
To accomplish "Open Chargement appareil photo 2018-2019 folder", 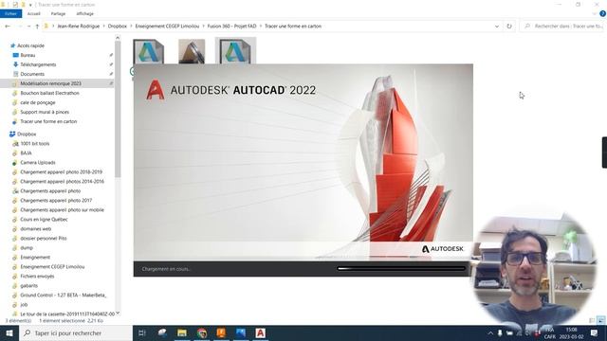I will [x=61, y=172].
